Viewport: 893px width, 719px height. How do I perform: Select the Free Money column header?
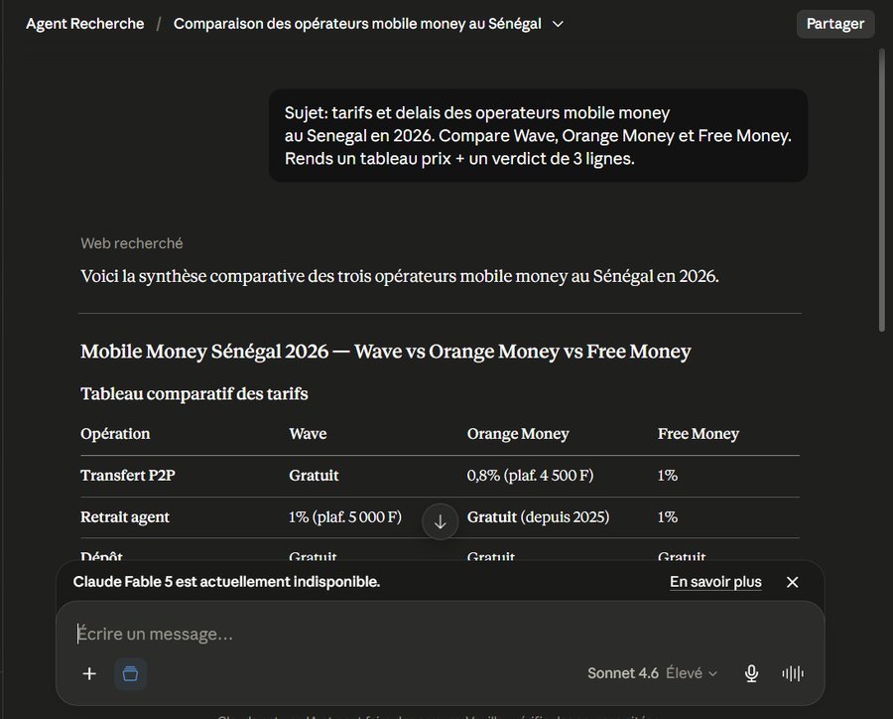[x=699, y=434]
